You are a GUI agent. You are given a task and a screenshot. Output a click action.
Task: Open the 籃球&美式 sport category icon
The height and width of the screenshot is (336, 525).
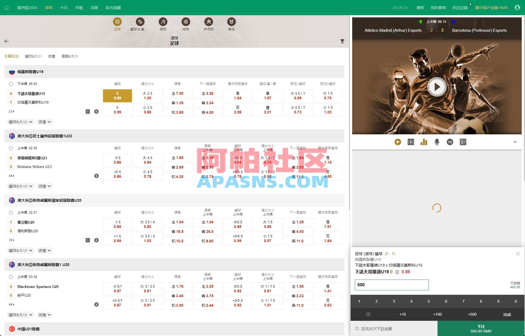pos(140,22)
